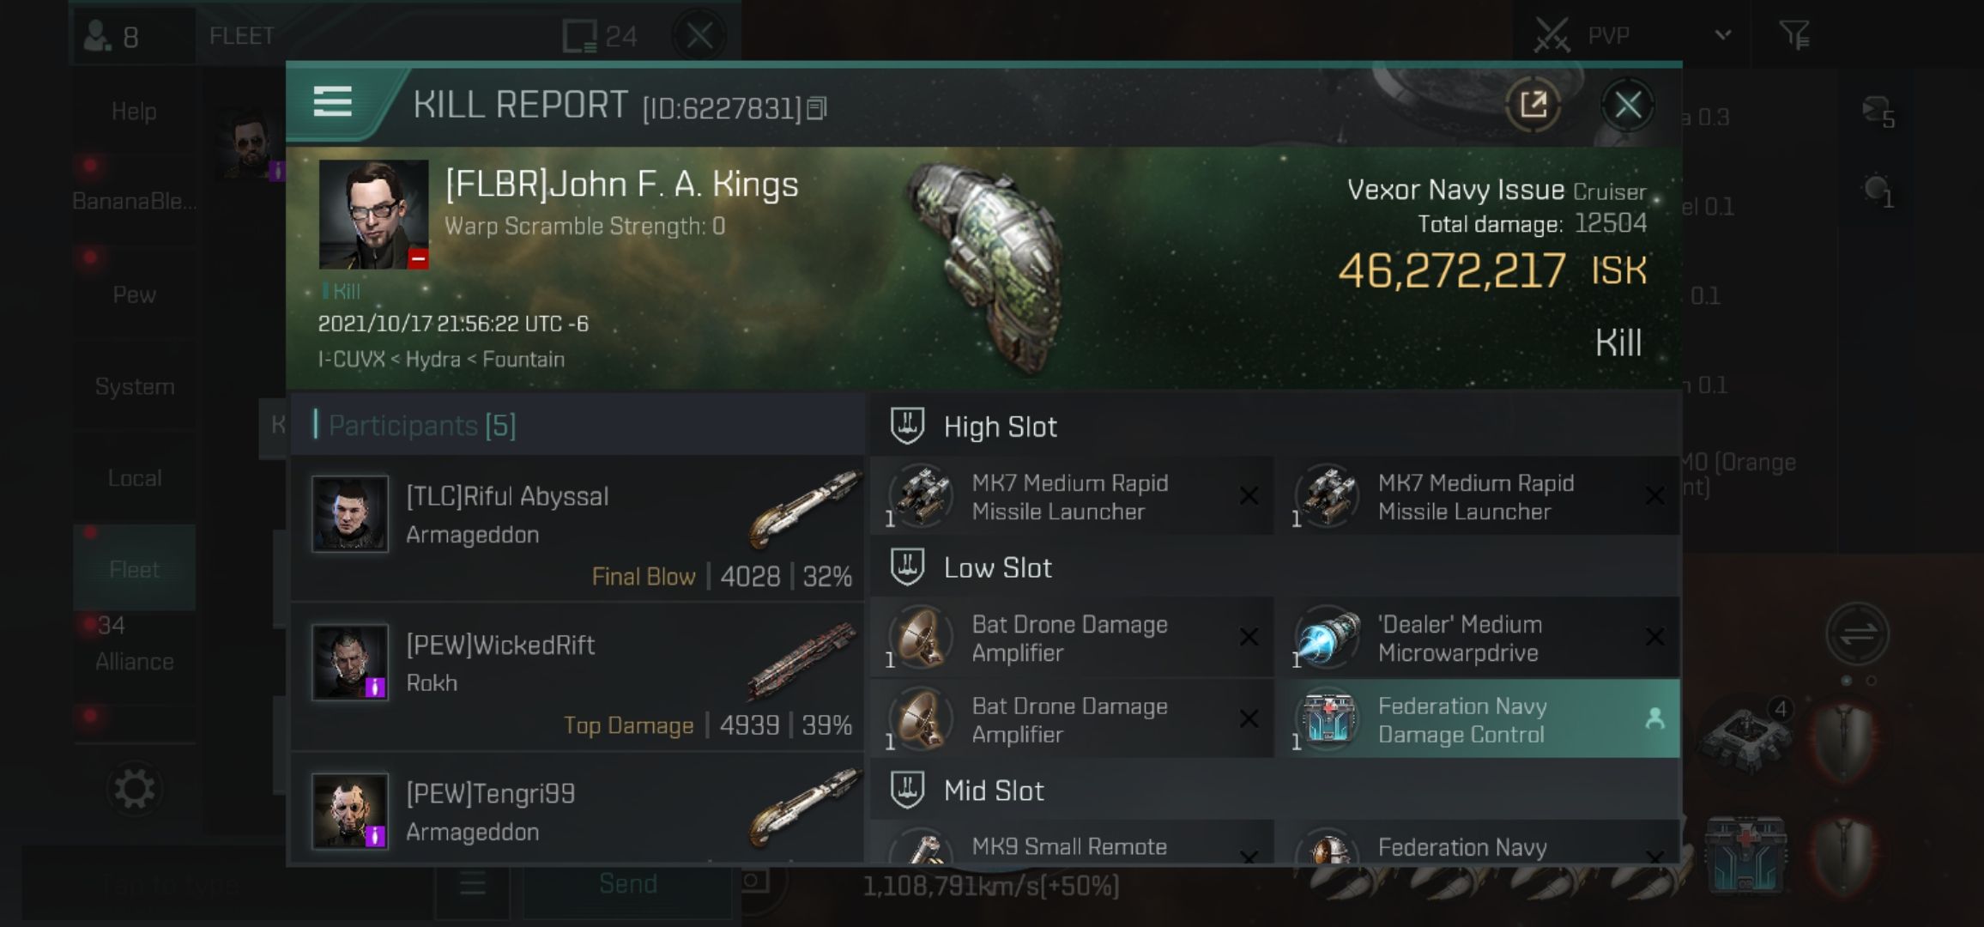The width and height of the screenshot is (1984, 927).
Task: Select the Federation Navy Damage Control module
Action: tap(1482, 719)
